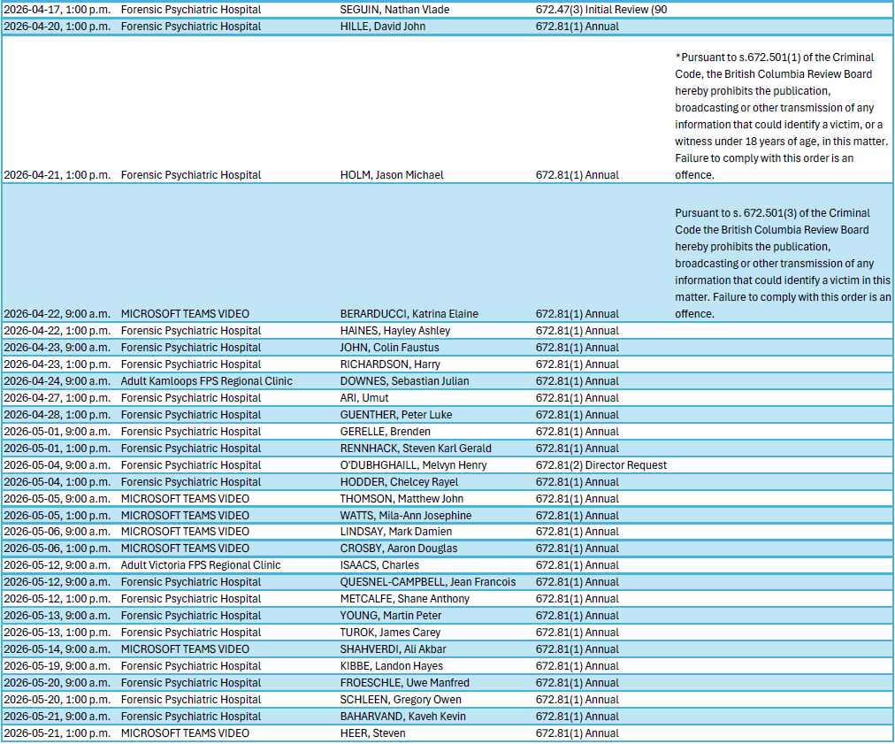This screenshot has height=744, width=895.
Task: Select the HEER, Steven name cell
Action: click(372, 733)
